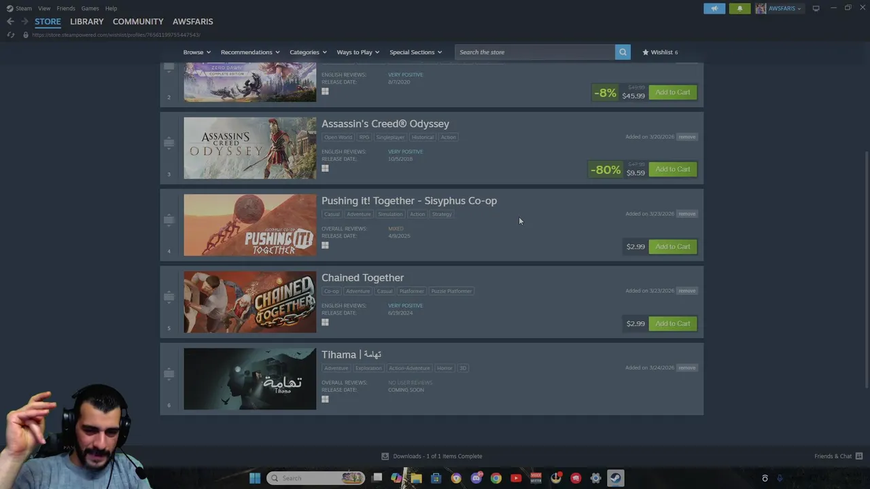870x489 pixels.
Task: Switch to the LIBRARY tab
Action: (87, 22)
